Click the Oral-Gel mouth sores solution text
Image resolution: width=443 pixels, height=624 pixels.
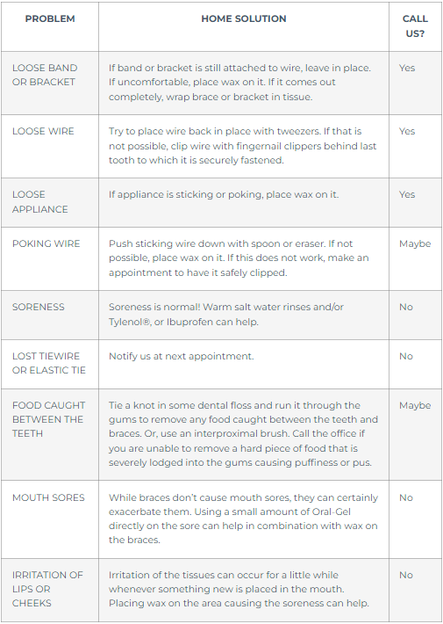pyautogui.click(x=243, y=519)
